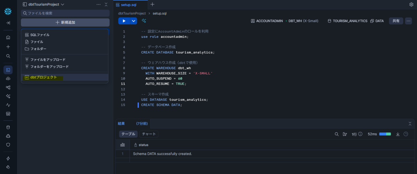Click line number 11 in the editor gutter

point(123,84)
